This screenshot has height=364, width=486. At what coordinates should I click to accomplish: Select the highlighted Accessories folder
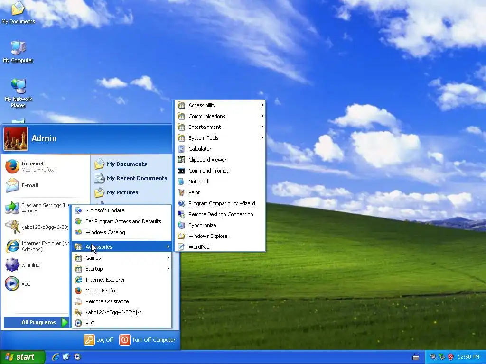(x=122, y=246)
